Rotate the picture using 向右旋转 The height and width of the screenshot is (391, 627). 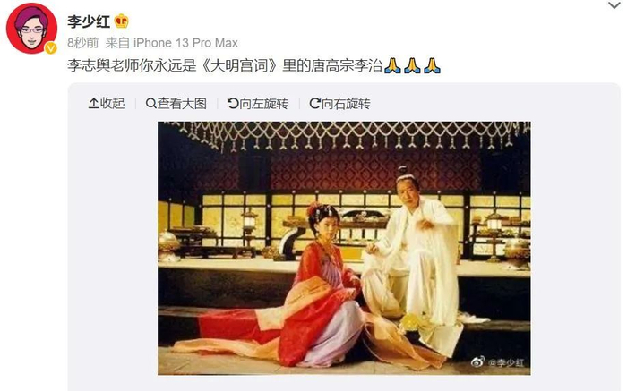click(339, 104)
